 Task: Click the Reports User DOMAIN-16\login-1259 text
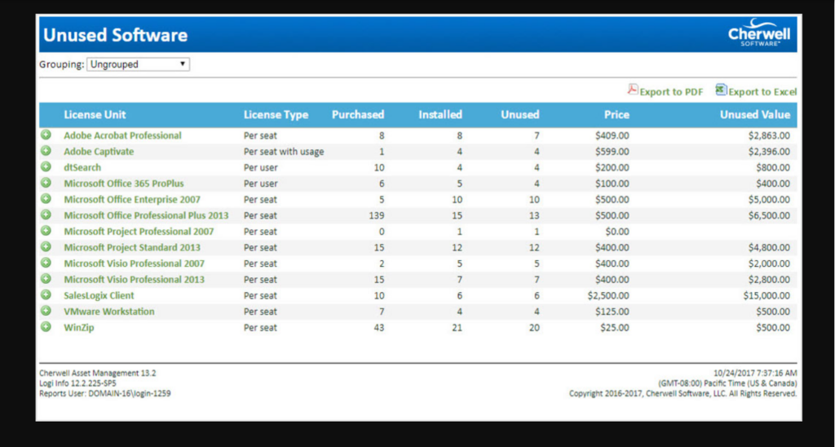105,393
